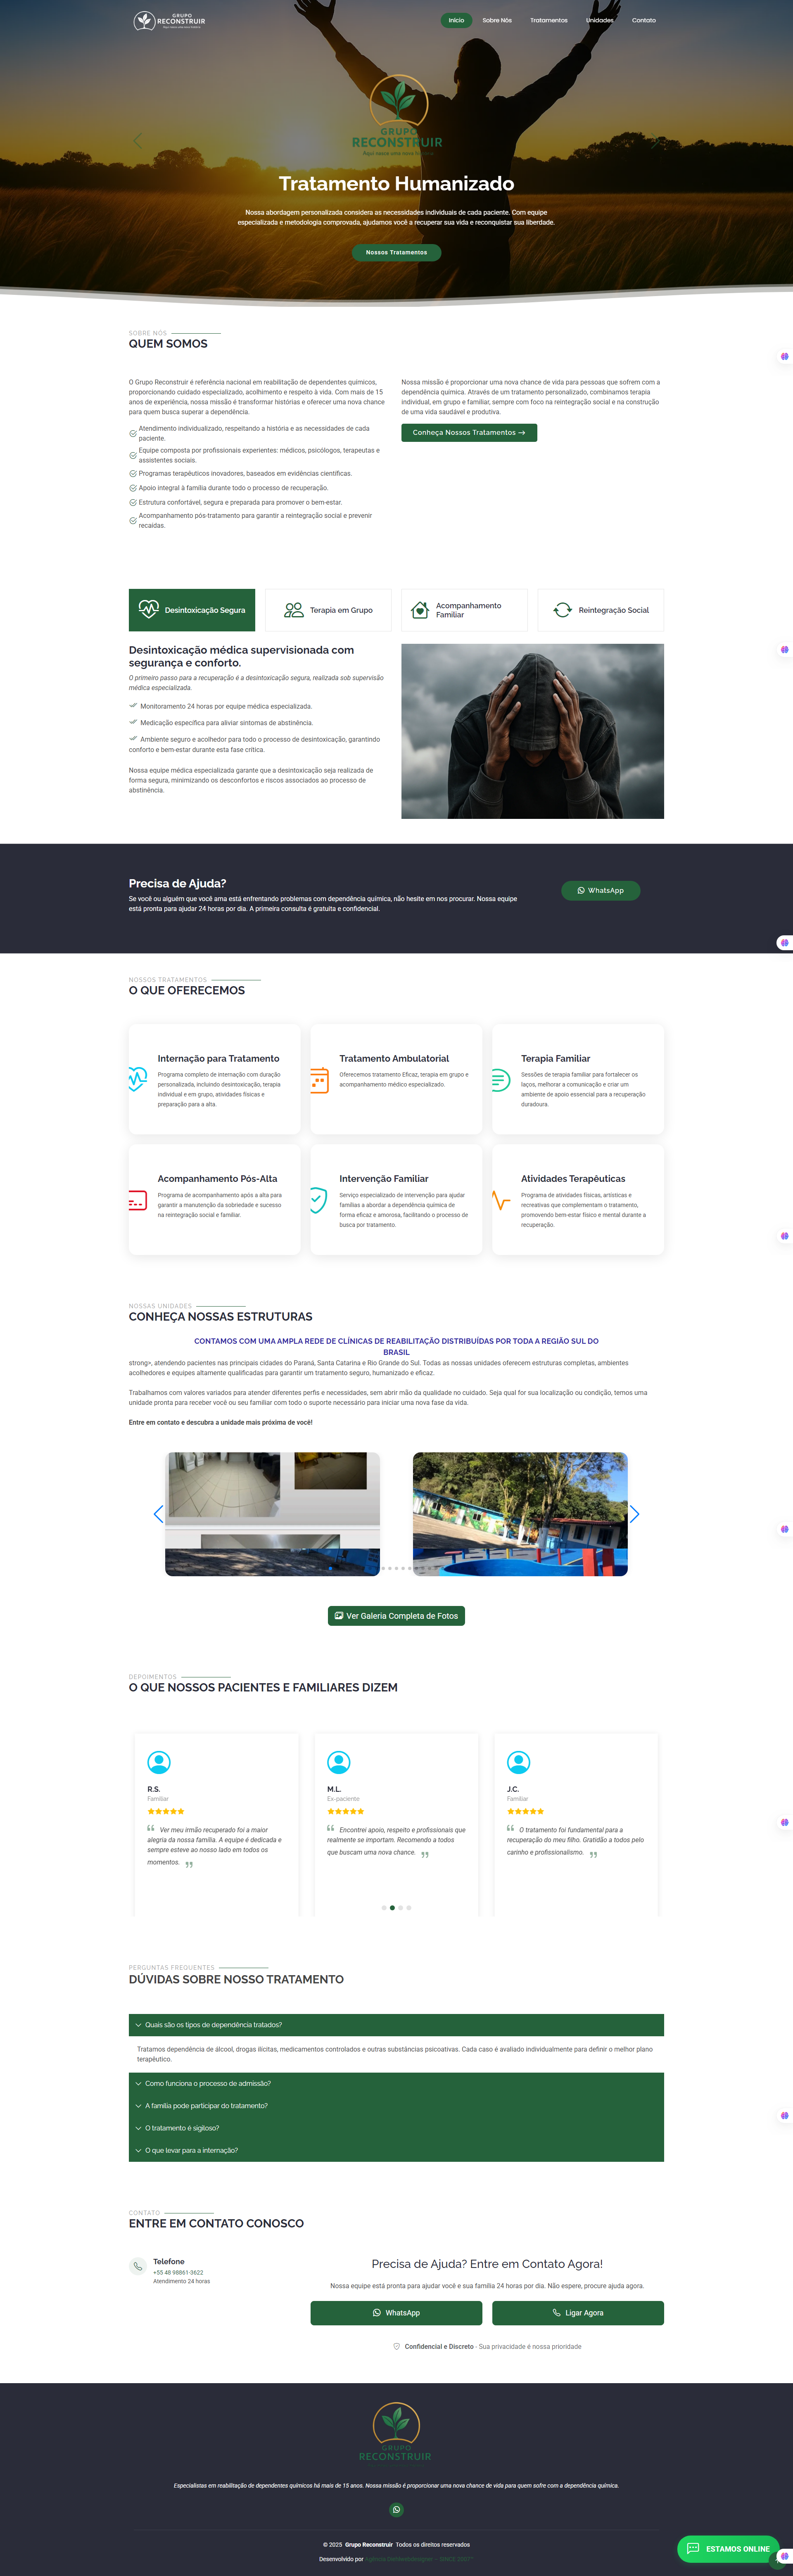The height and width of the screenshot is (2576, 793).
Task: Click the previous slide arrow on hero banner
Action: [138, 141]
